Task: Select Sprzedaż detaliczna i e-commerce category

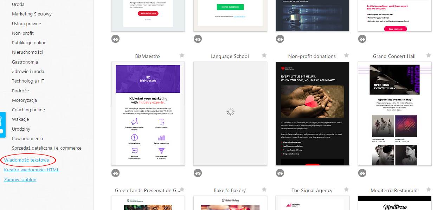Action: tap(47, 148)
